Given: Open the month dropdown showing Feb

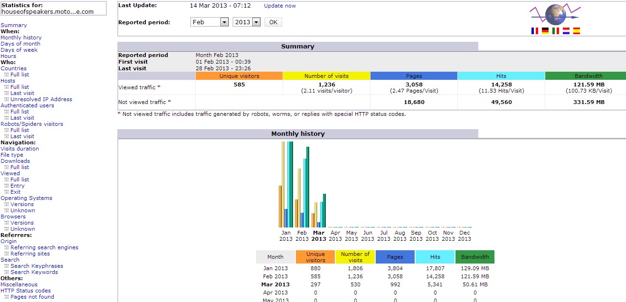Looking at the screenshot, I should click(x=209, y=22).
